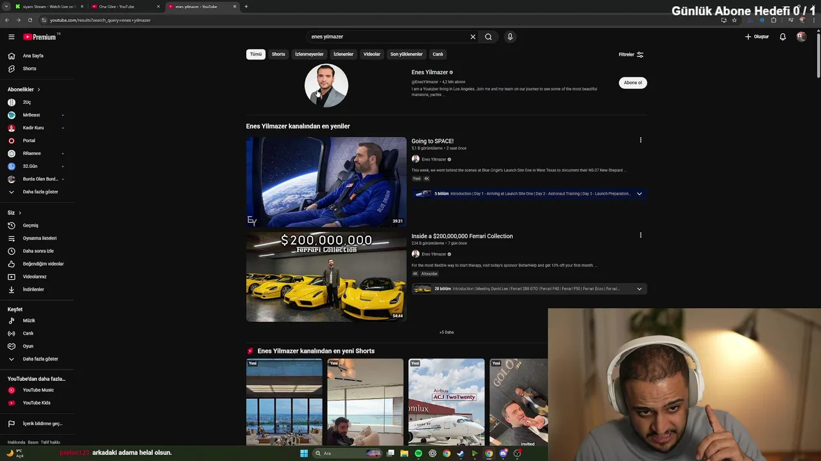Image resolution: width=821 pixels, height=461 pixels.
Task: Open Steam from the Windows taskbar
Action: pyautogui.click(x=461, y=453)
